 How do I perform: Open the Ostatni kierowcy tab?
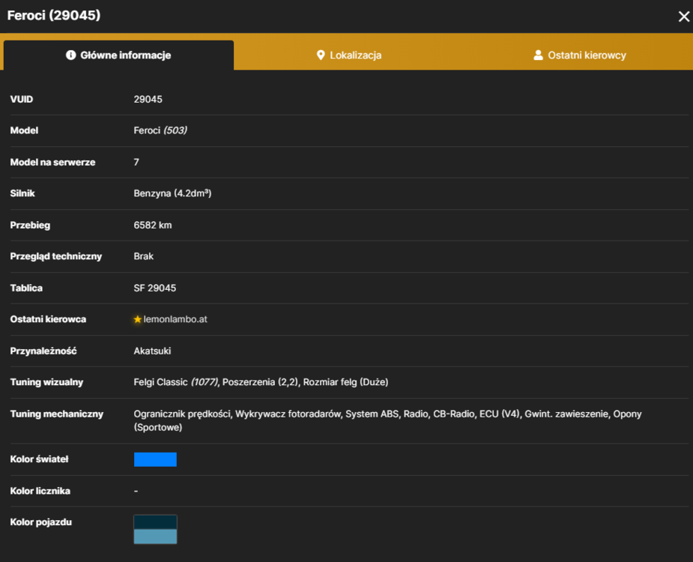[579, 55]
